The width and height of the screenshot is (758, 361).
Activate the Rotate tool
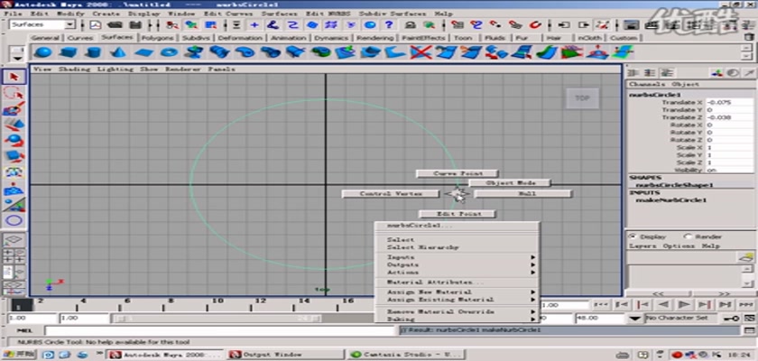[14, 141]
